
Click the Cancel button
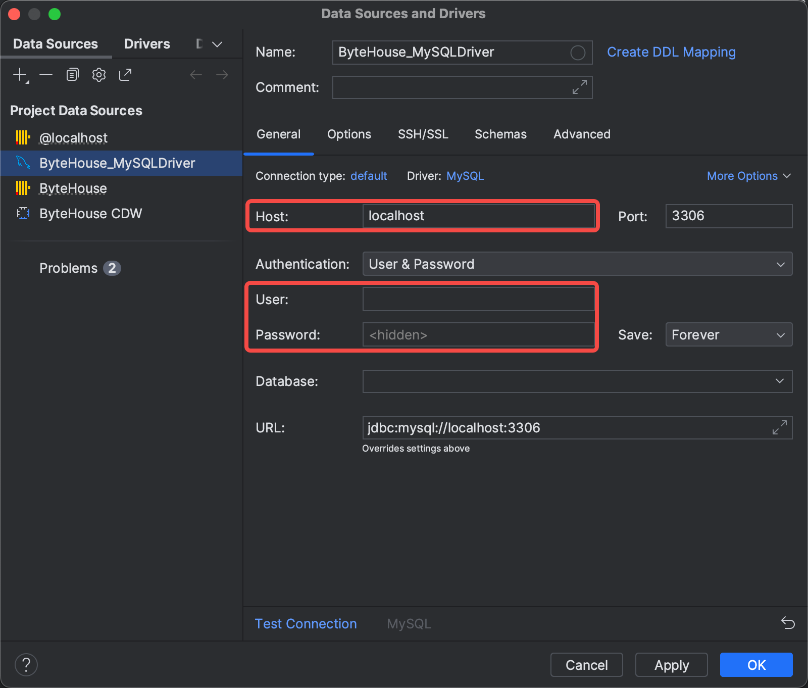[x=586, y=665]
